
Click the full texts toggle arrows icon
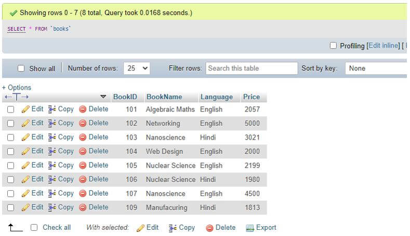pos(17,97)
